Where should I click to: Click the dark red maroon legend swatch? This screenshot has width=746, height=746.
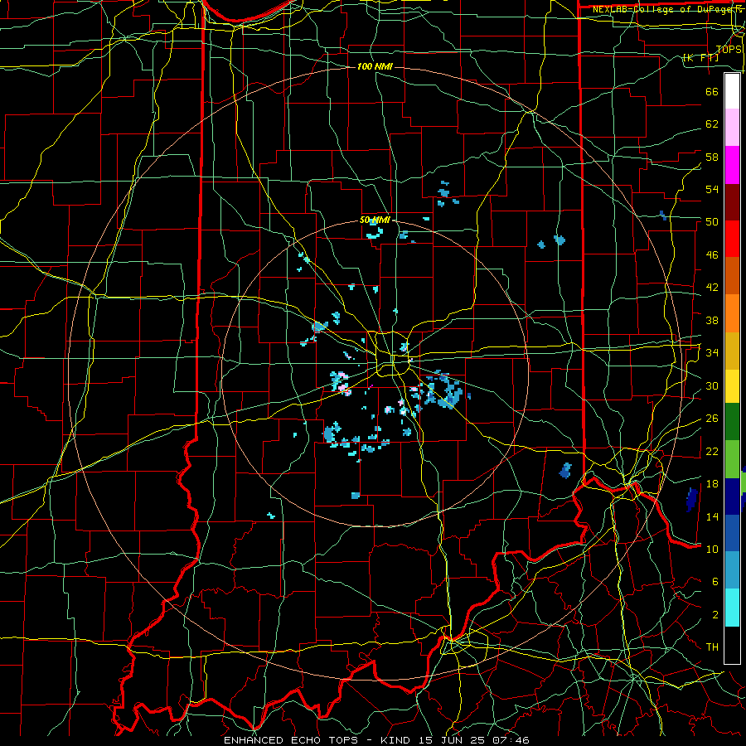pyautogui.click(x=732, y=201)
